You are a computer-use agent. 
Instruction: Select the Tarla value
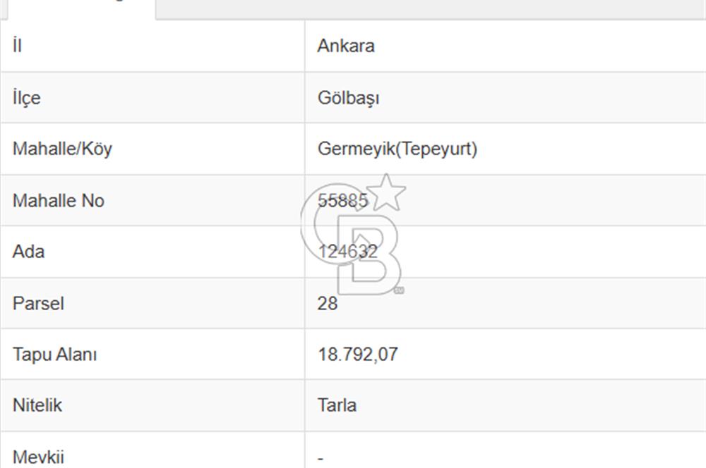[x=337, y=405]
